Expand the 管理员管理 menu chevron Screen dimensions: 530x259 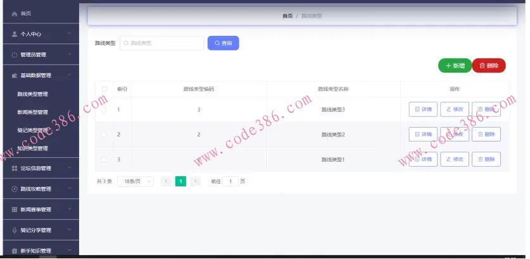[x=69, y=54]
